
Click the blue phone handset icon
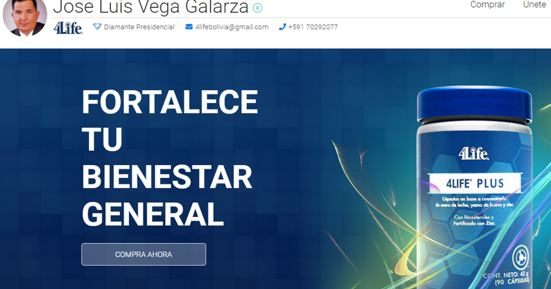point(282,26)
